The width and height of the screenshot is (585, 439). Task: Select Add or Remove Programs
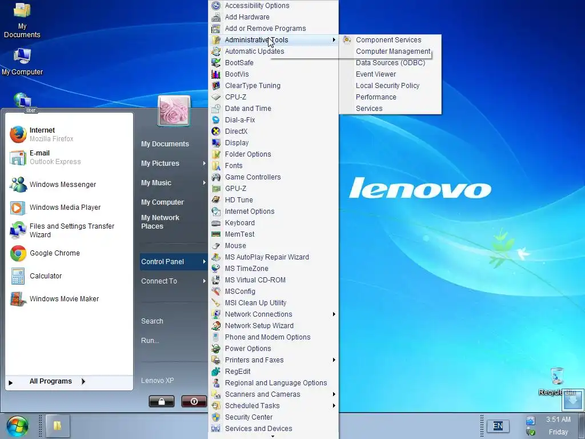click(x=274, y=29)
